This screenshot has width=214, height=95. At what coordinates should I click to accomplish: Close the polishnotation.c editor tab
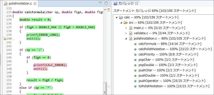pyautogui.click(x=35, y=4)
